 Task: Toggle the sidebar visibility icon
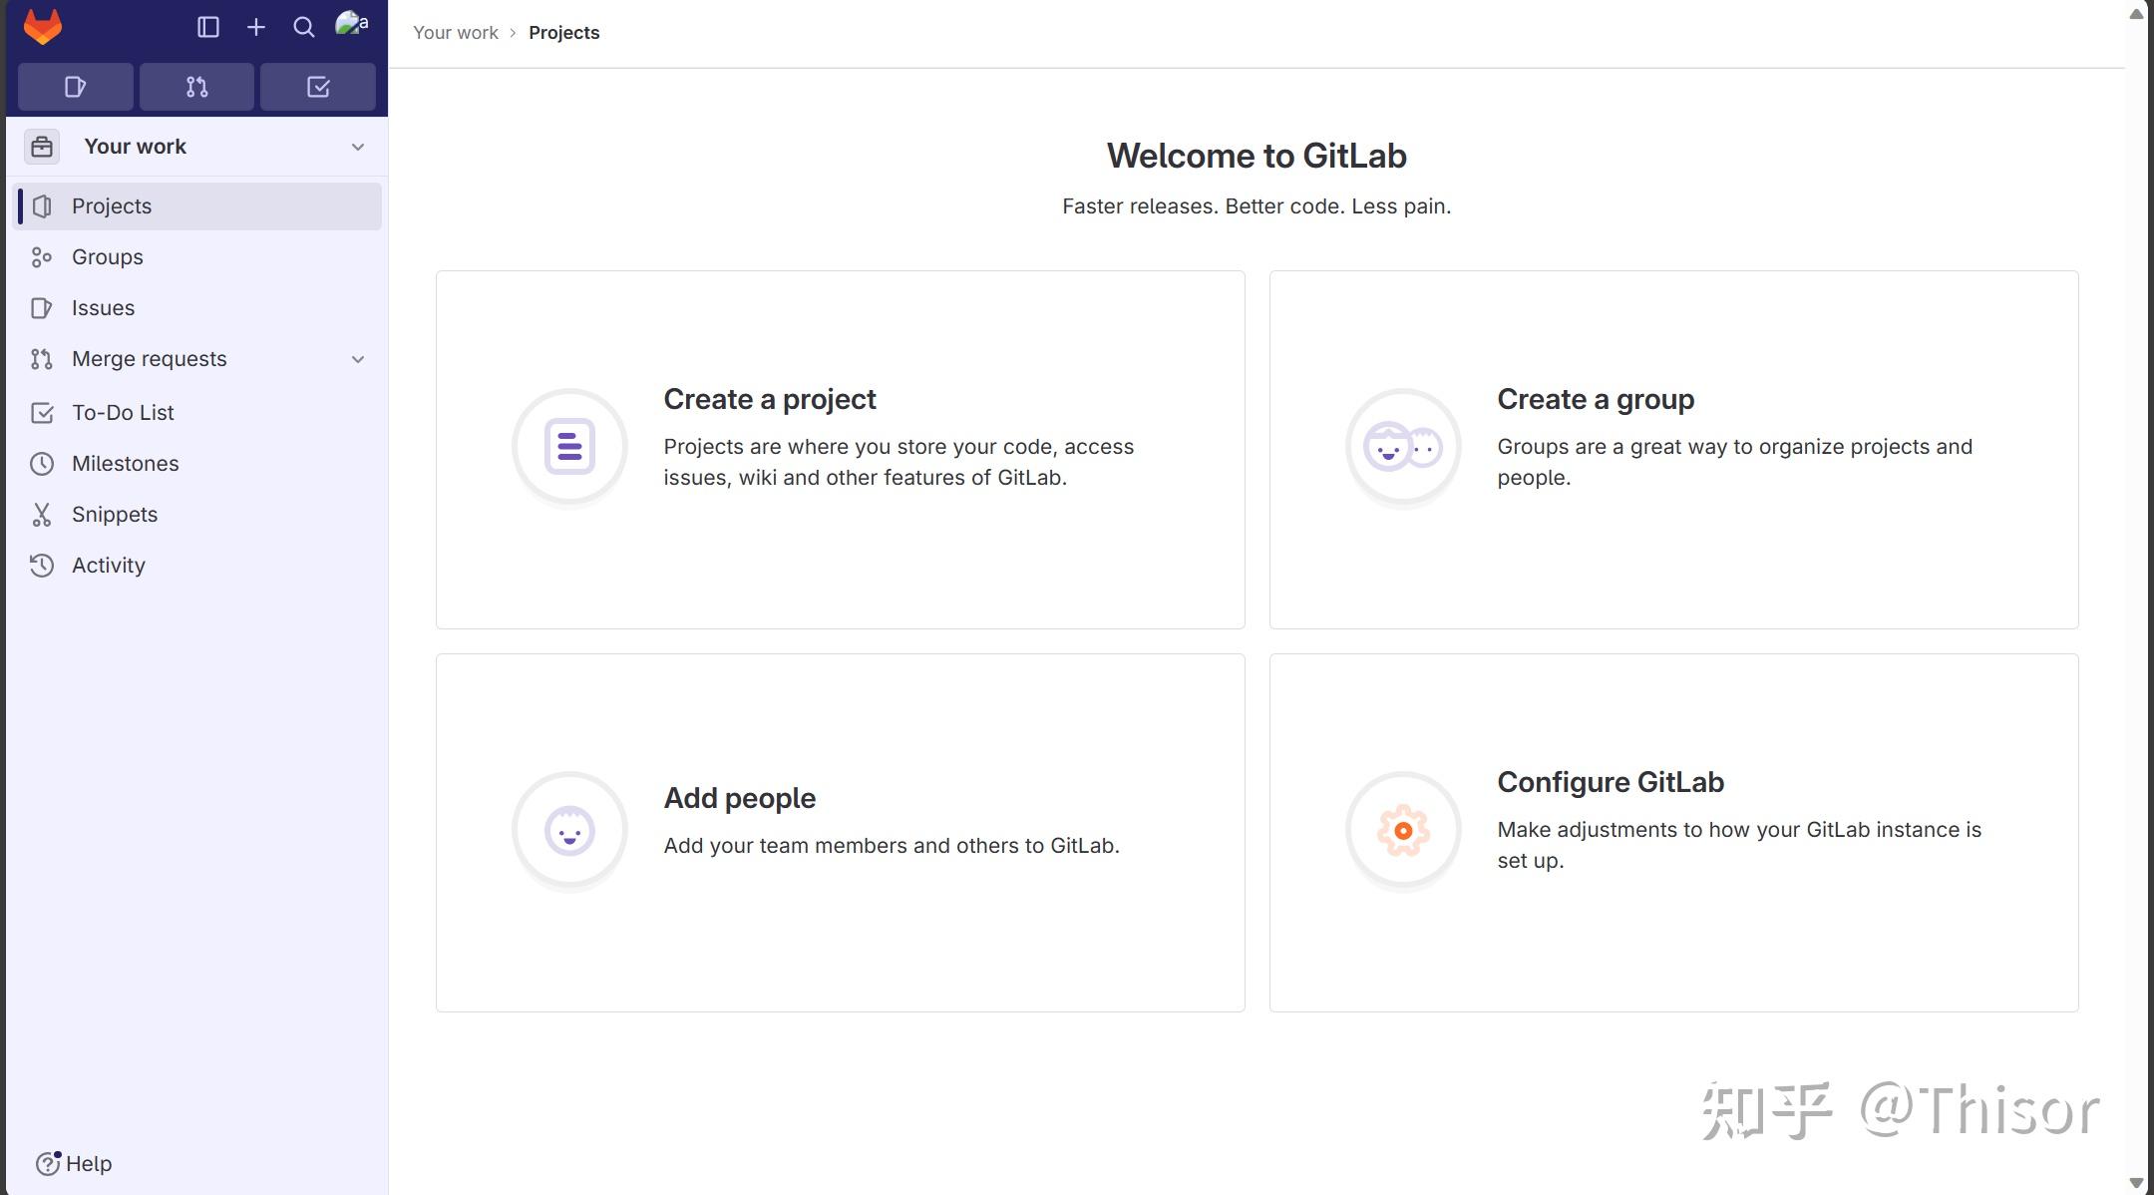click(209, 27)
